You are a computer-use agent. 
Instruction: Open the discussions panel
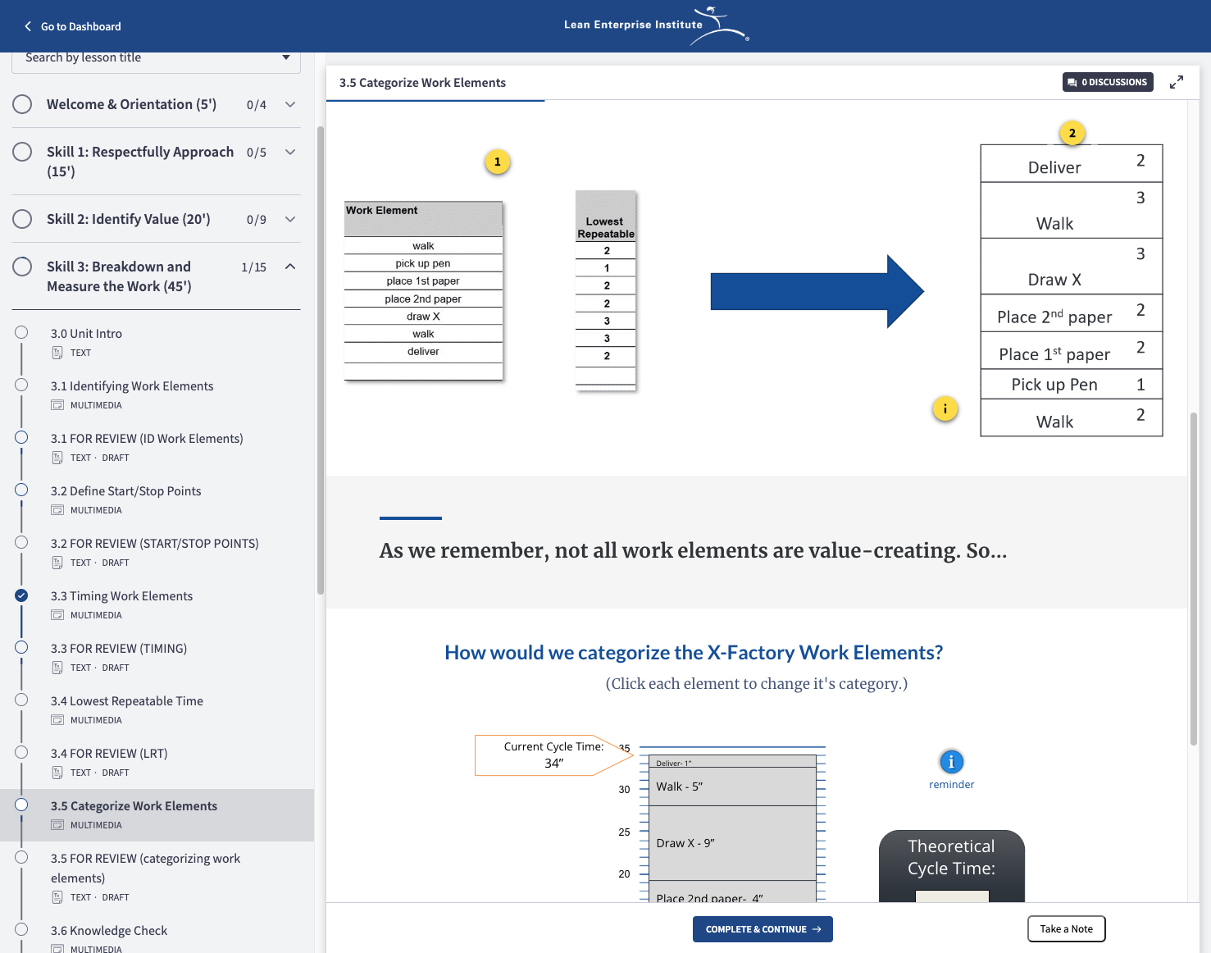point(1107,81)
